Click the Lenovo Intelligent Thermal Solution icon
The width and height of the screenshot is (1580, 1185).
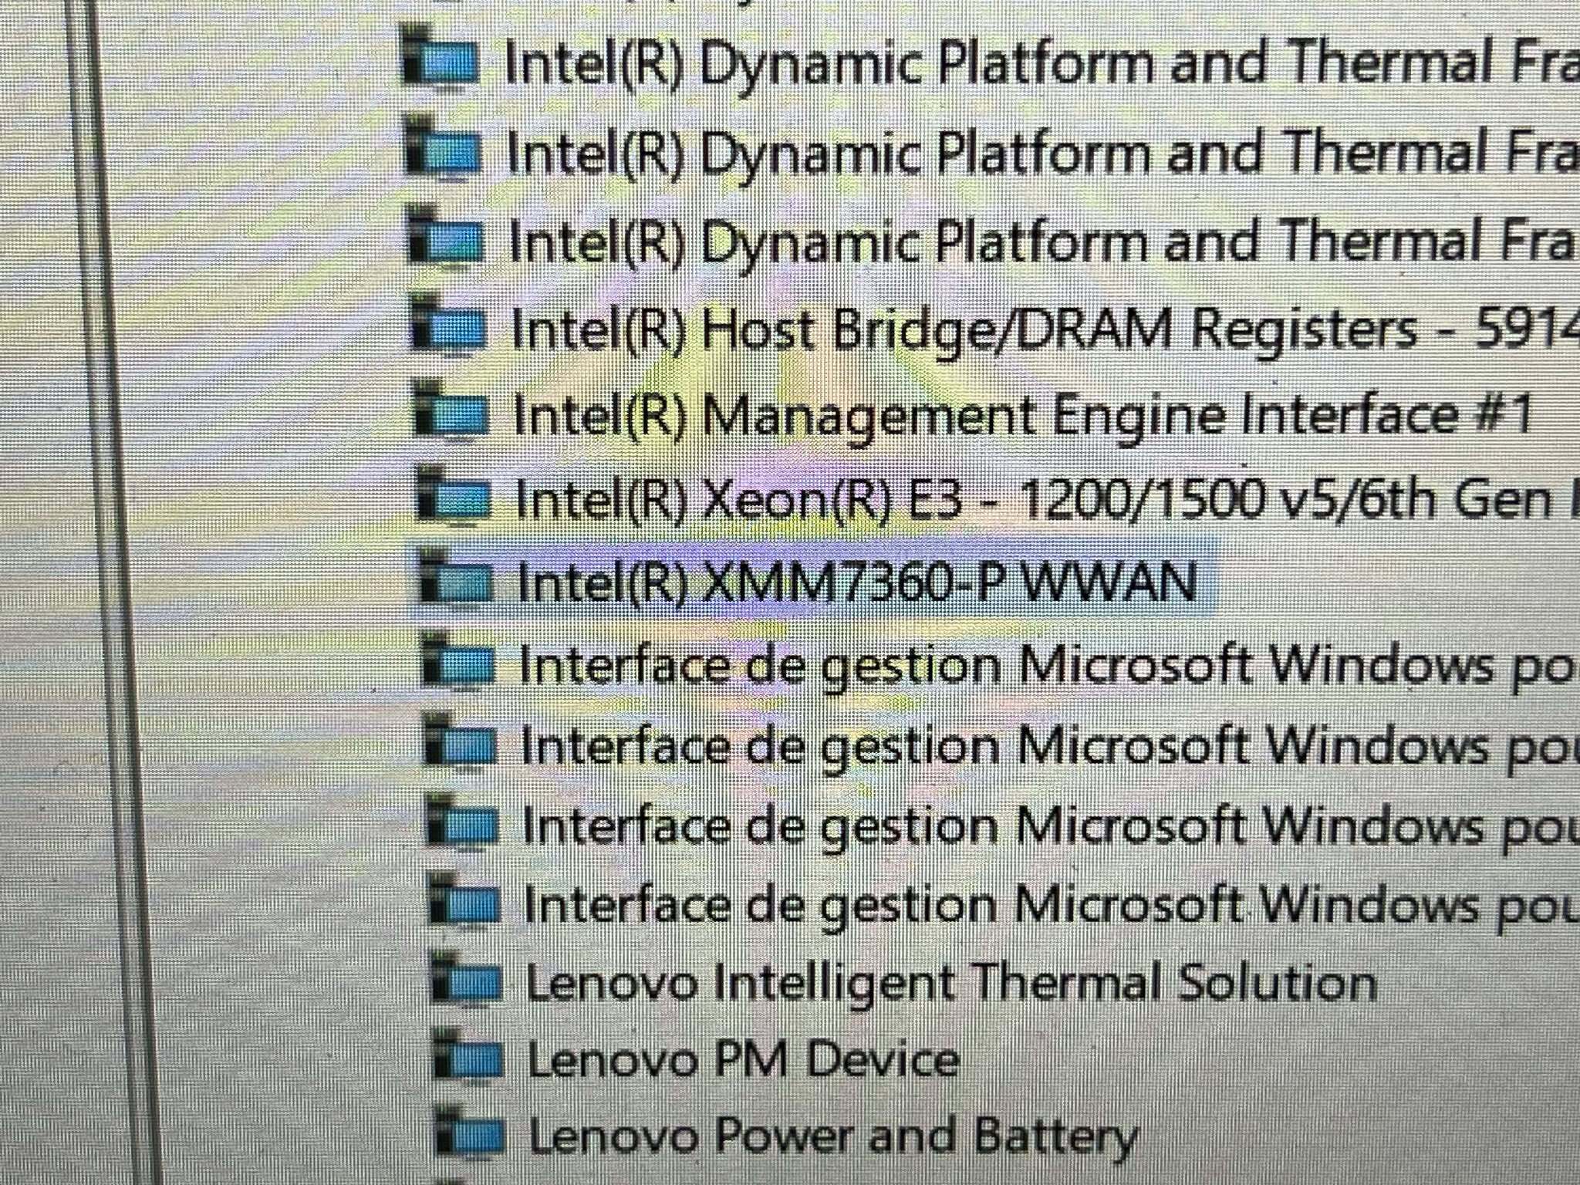pos(464,979)
